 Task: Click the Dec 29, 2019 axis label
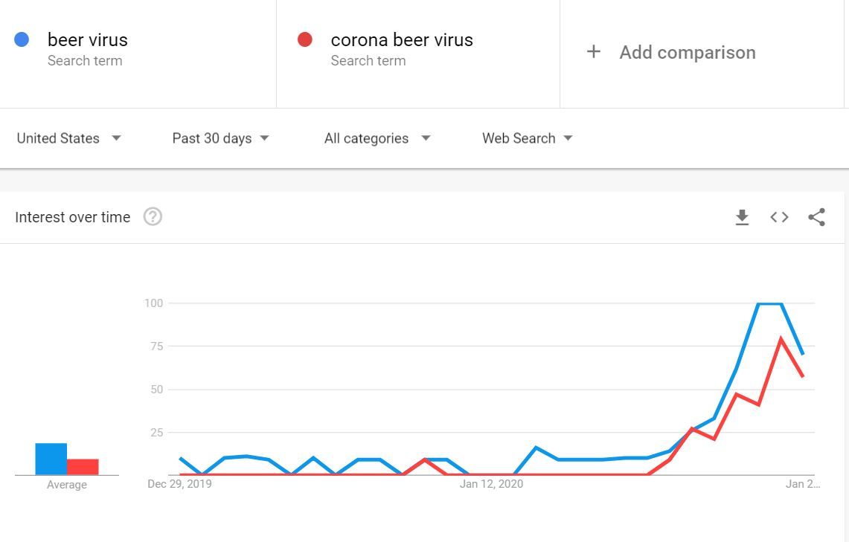[179, 484]
